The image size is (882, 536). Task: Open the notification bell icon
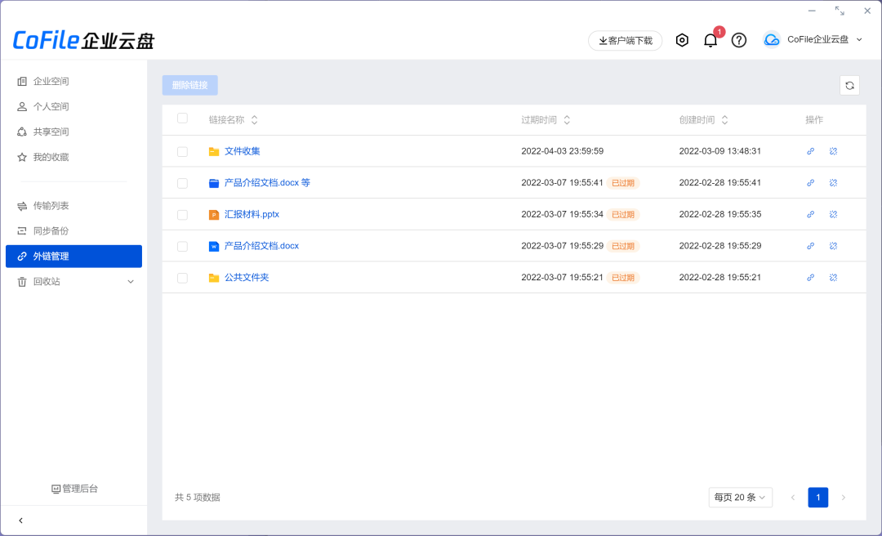point(710,40)
